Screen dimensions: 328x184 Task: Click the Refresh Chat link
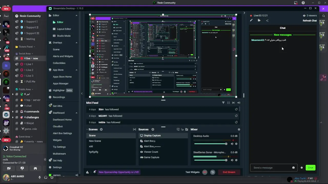click(310, 21)
